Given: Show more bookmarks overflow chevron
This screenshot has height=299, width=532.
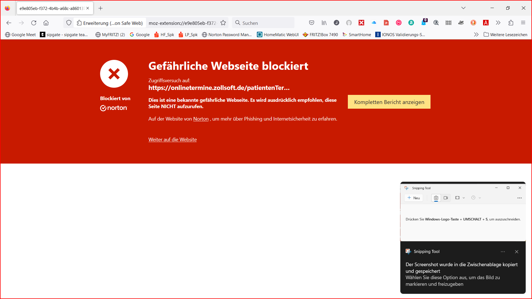Looking at the screenshot, I should [476, 34].
